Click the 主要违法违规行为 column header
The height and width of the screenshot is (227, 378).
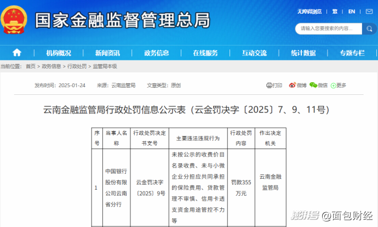198,139
